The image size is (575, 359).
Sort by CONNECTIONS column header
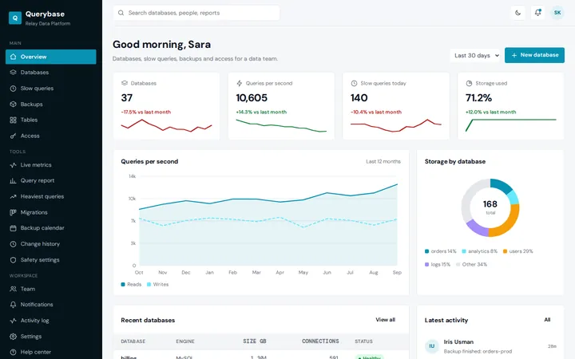tap(320, 341)
